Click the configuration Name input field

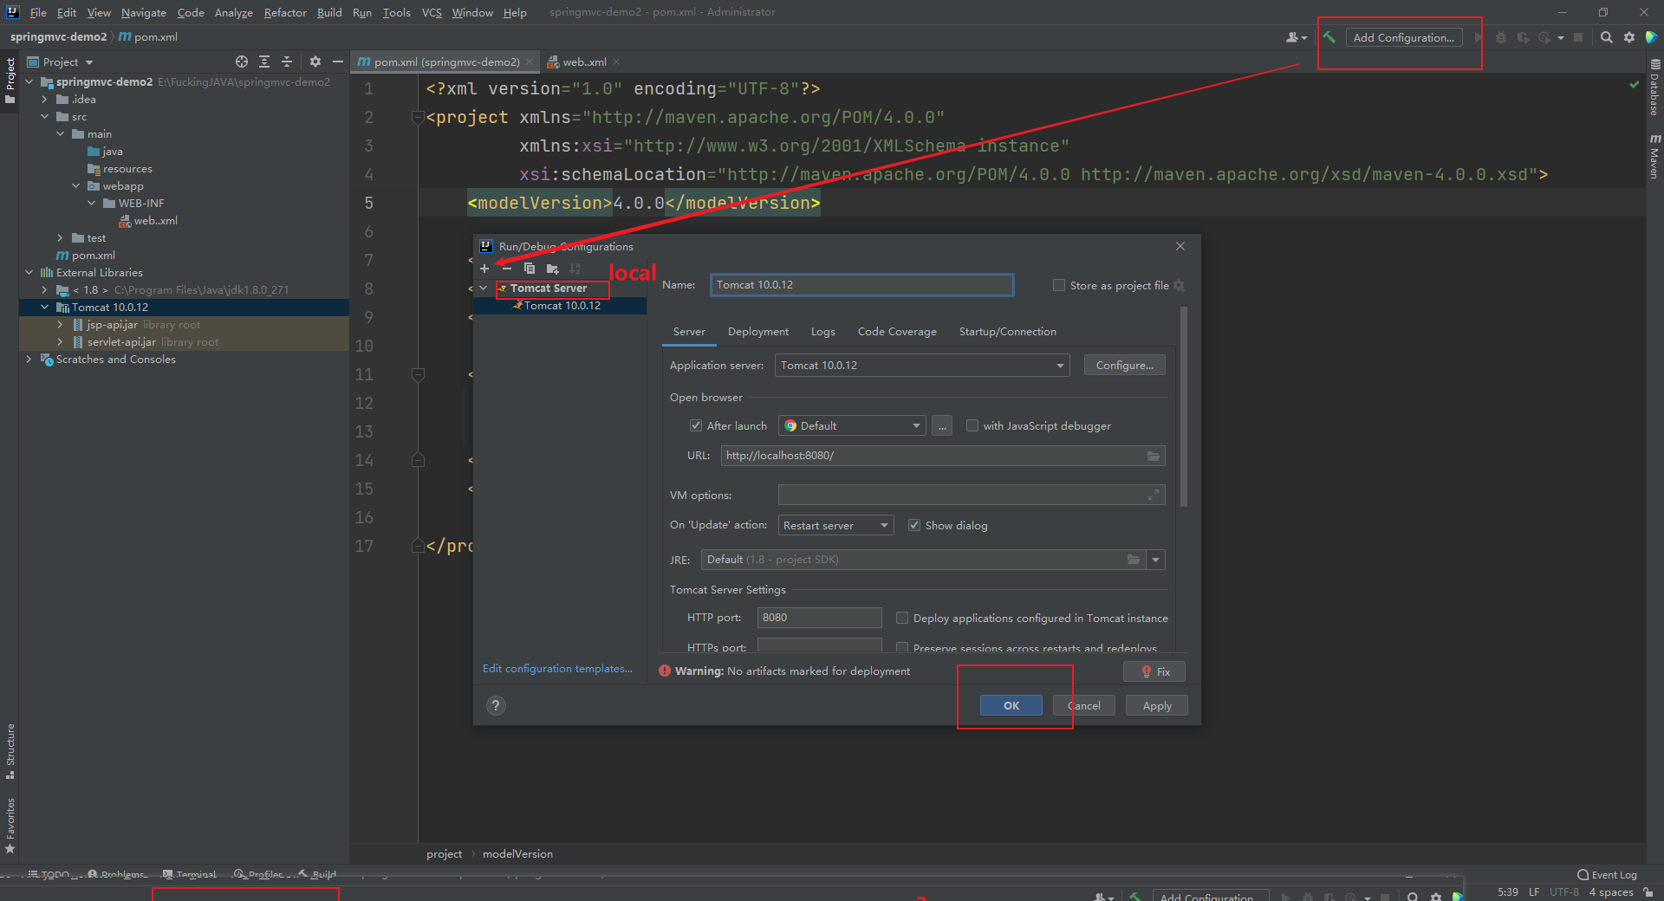[861, 285]
